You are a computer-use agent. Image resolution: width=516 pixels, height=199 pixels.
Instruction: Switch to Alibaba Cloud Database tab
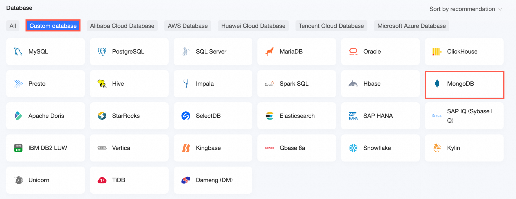pyautogui.click(x=122, y=26)
